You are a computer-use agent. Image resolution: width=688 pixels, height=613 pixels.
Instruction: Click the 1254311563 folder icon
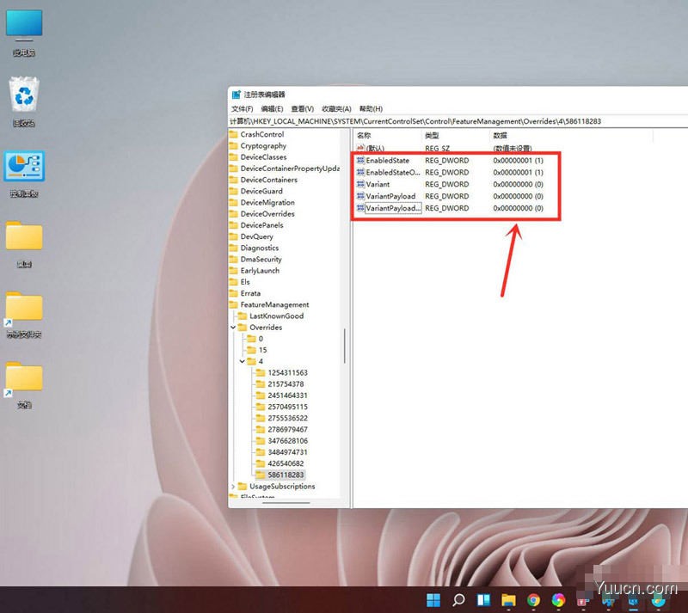pos(261,372)
